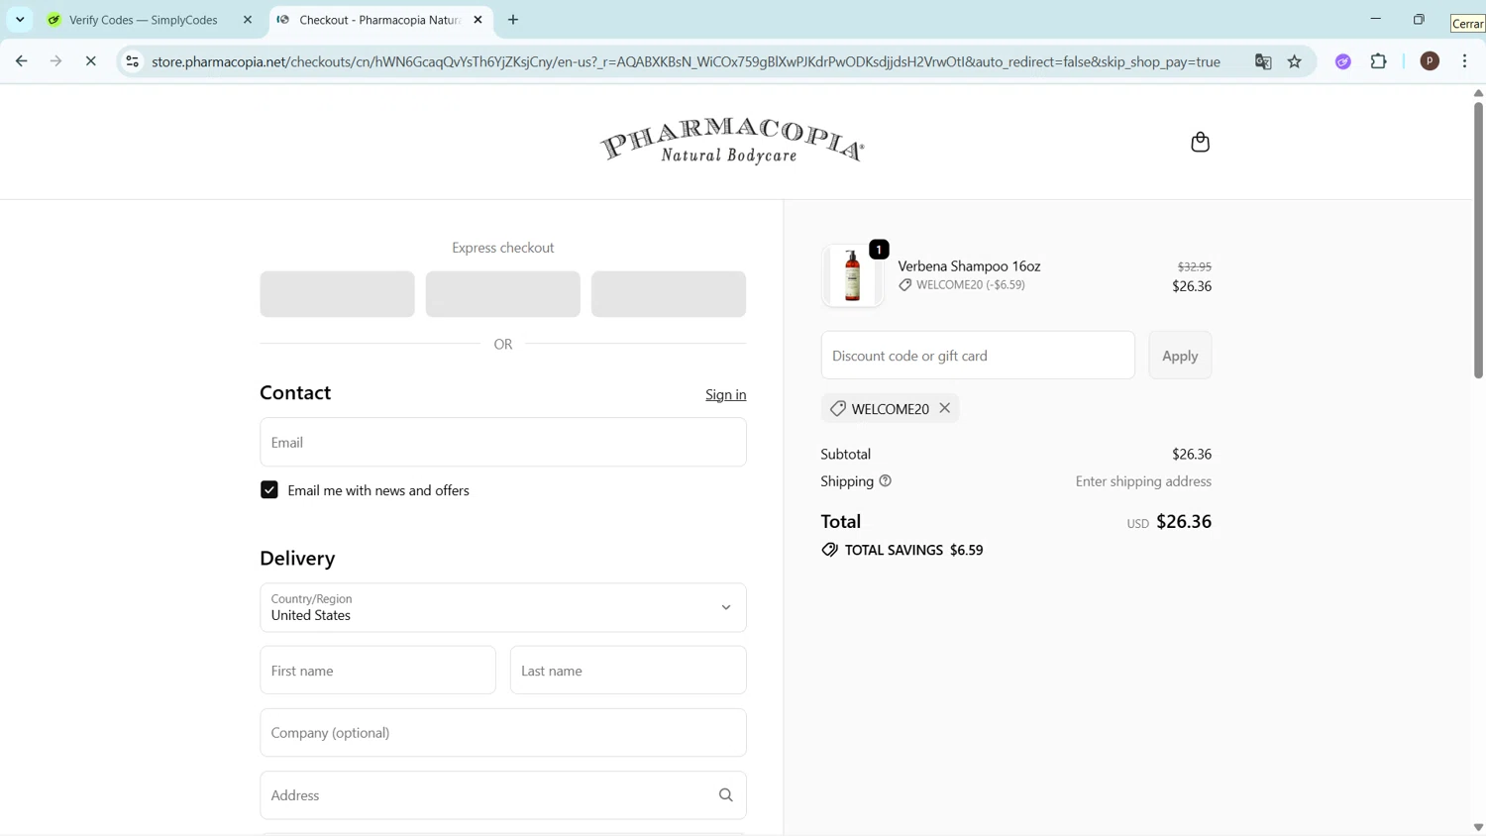Click the Enter shipping address text
1486x836 pixels.
click(x=1143, y=481)
